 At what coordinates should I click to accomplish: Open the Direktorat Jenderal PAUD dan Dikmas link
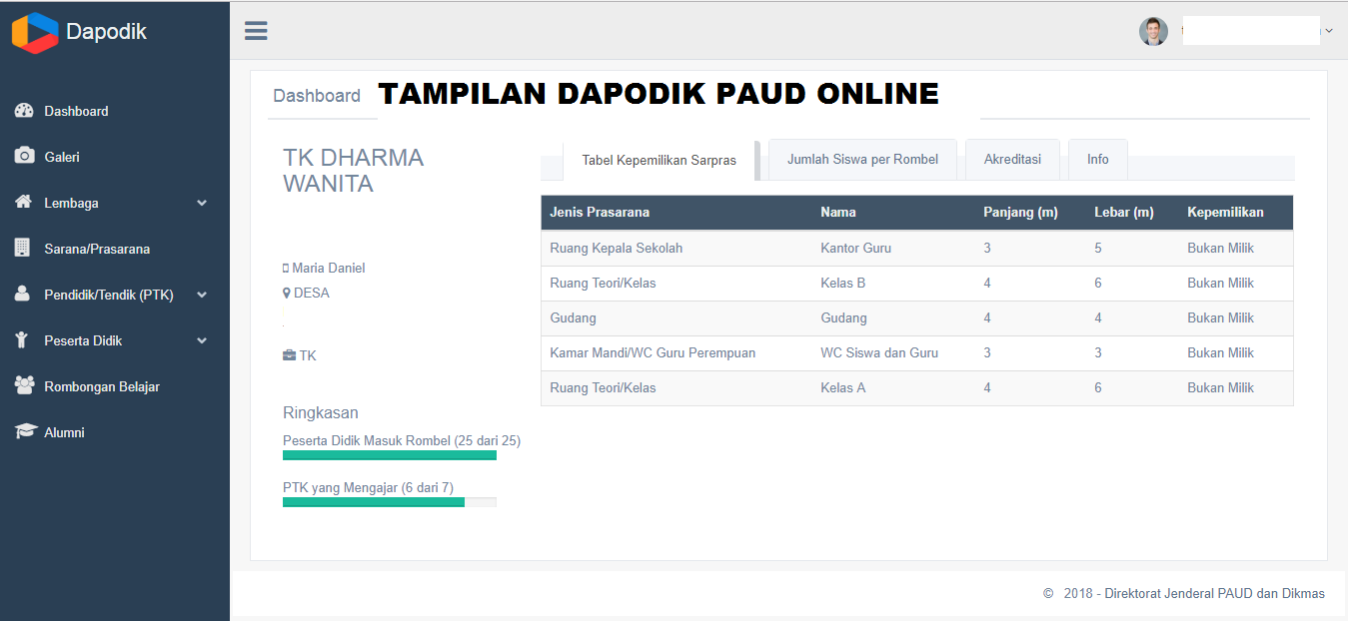coord(1214,592)
